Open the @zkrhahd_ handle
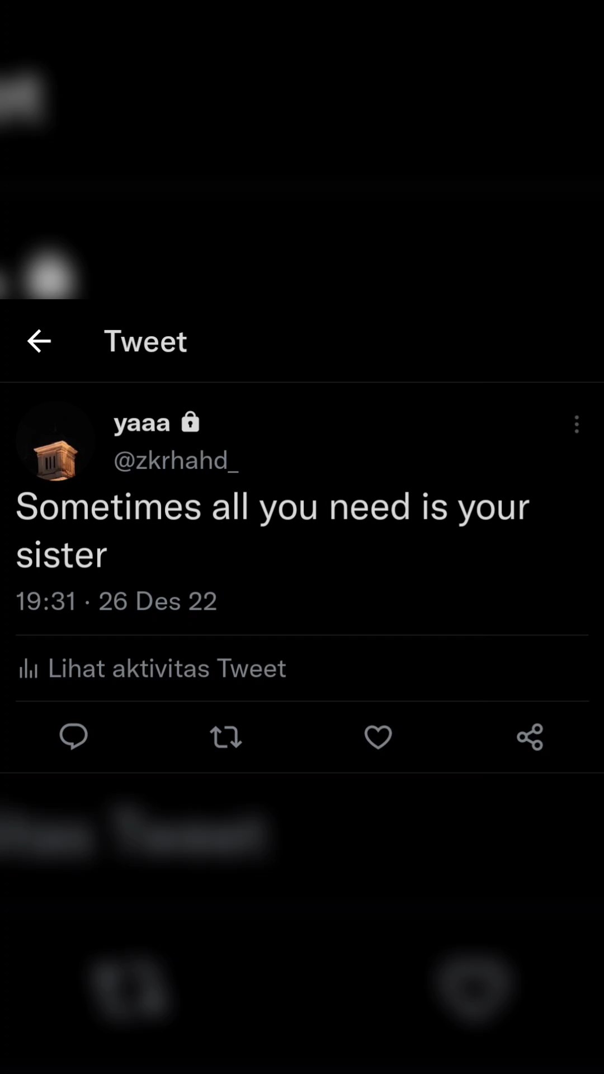604x1074 pixels. click(x=176, y=460)
